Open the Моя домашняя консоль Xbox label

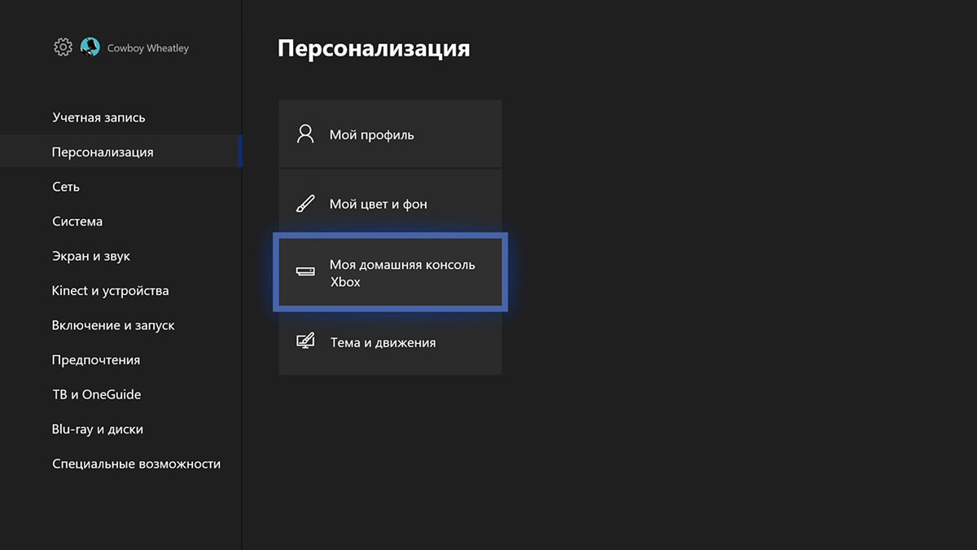402,273
